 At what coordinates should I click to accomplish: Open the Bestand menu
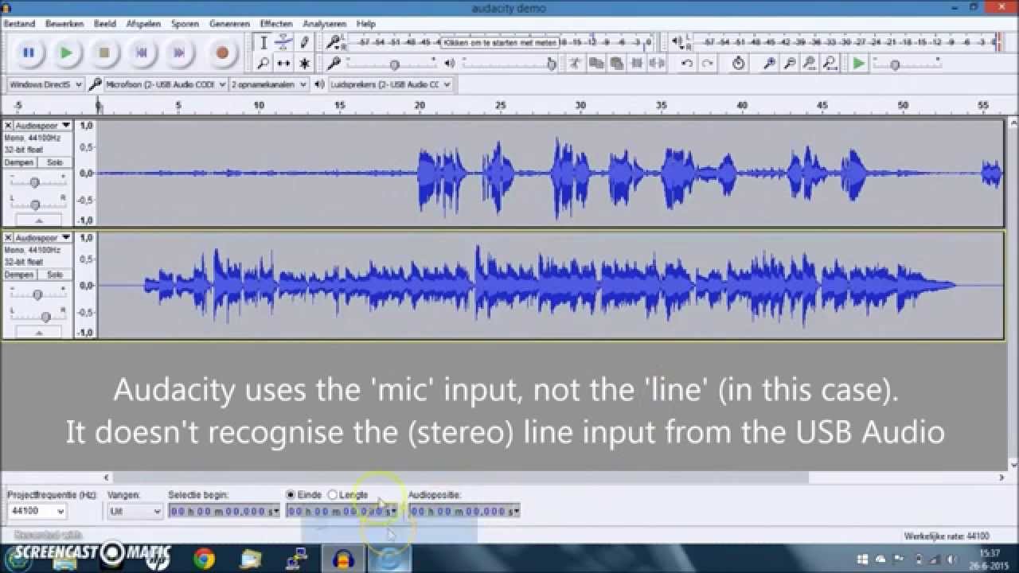19,24
